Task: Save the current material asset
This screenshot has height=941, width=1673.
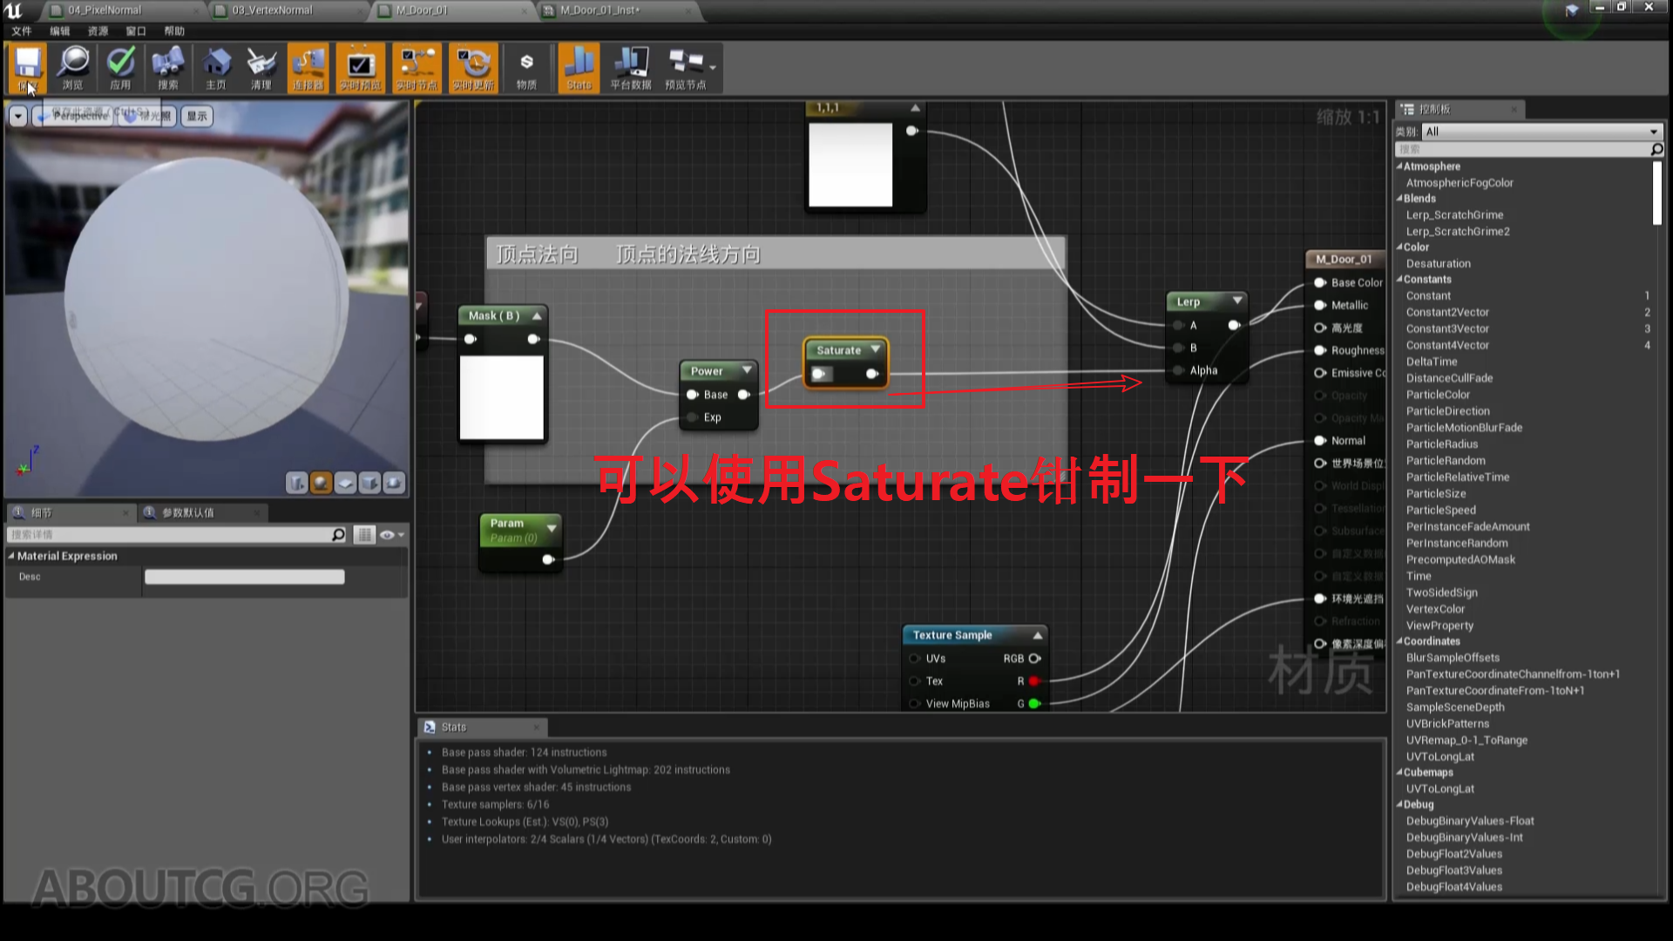Action: pyautogui.click(x=27, y=67)
